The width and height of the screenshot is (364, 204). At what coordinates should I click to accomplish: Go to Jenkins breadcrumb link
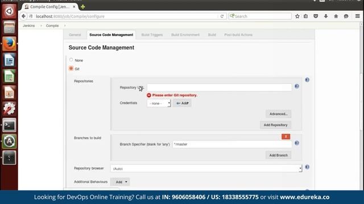pos(29,25)
